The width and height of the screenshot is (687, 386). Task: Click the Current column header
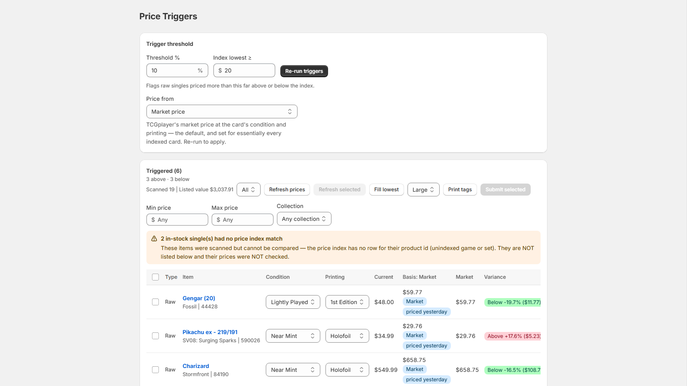tap(383, 277)
